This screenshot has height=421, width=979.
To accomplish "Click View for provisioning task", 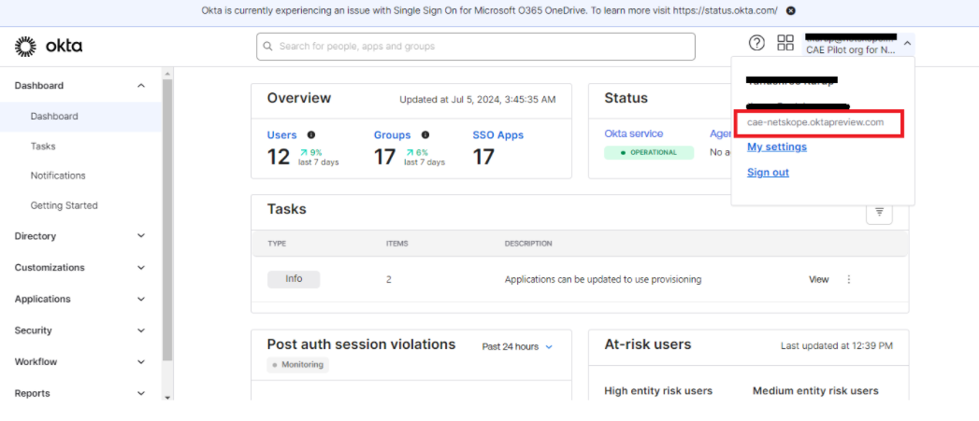I will click(818, 279).
